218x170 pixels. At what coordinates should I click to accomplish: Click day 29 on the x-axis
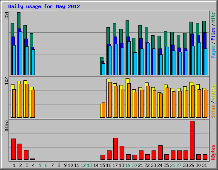tap(192, 165)
